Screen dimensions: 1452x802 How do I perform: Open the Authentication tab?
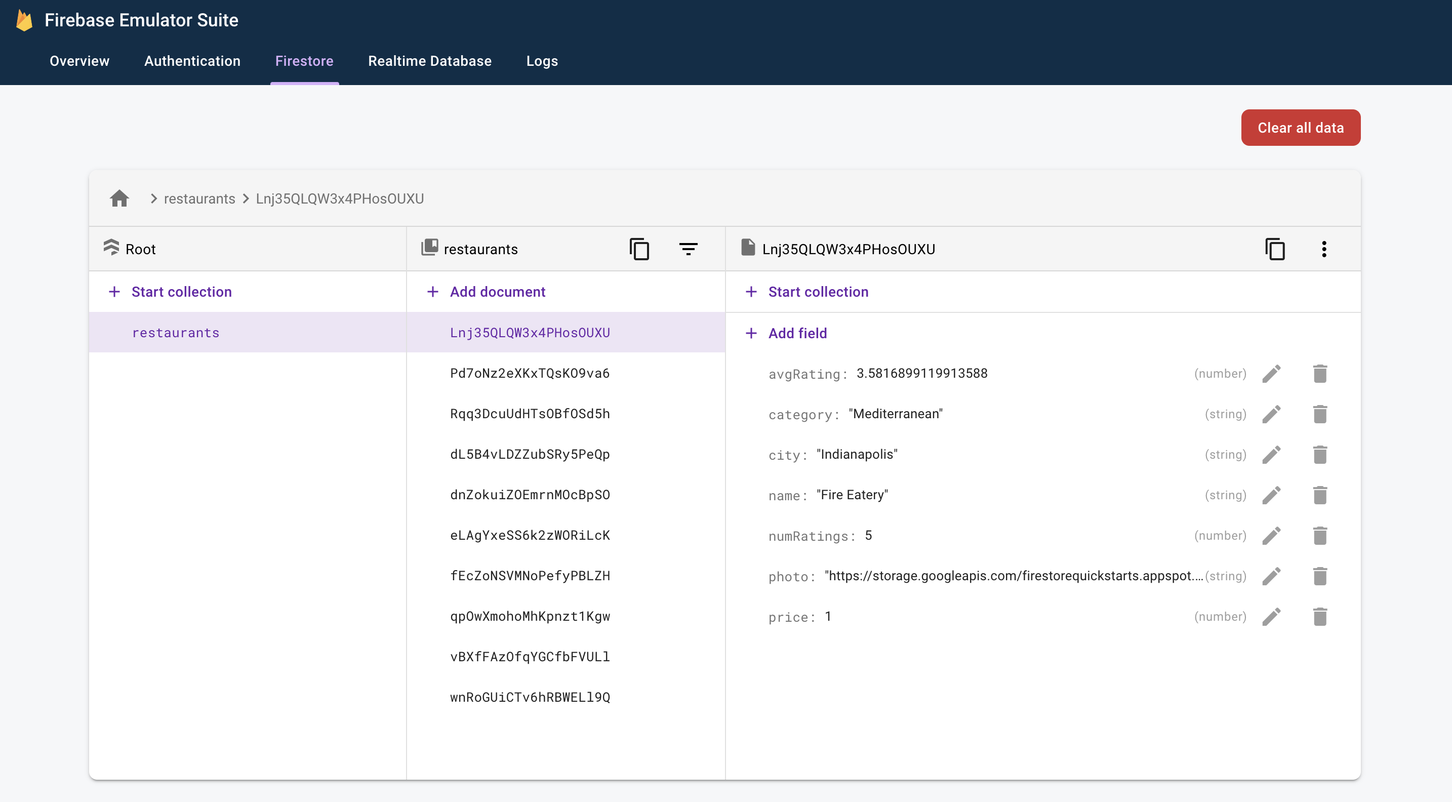coord(191,60)
